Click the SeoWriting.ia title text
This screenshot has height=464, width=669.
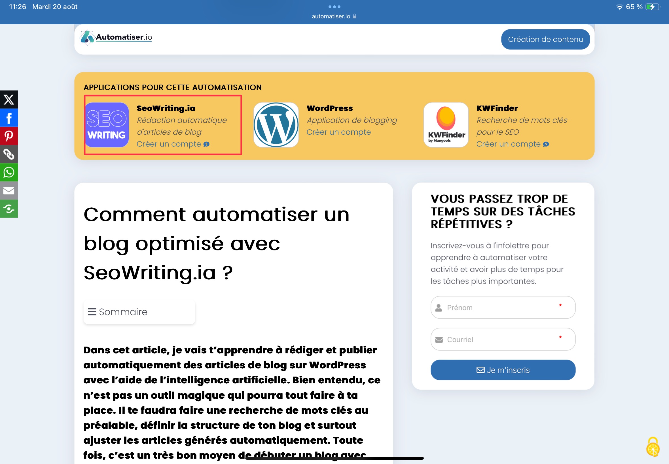166,108
